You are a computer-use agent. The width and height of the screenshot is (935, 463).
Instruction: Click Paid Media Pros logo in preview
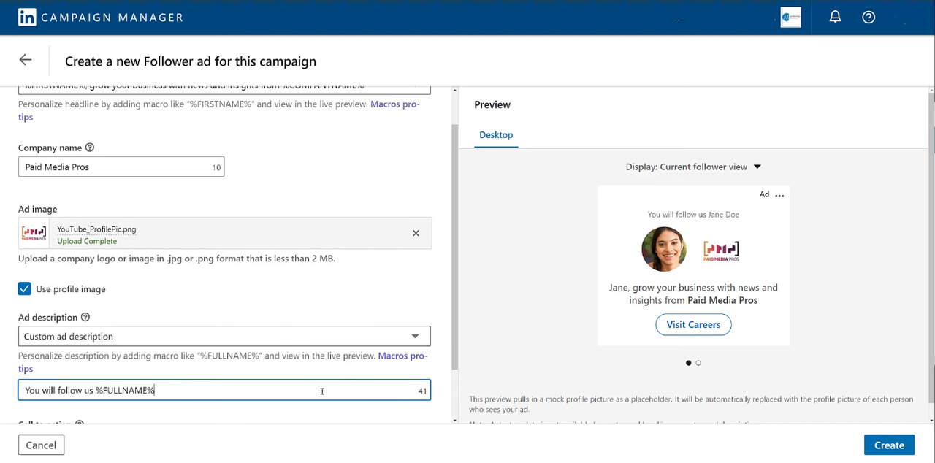[722, 250]
